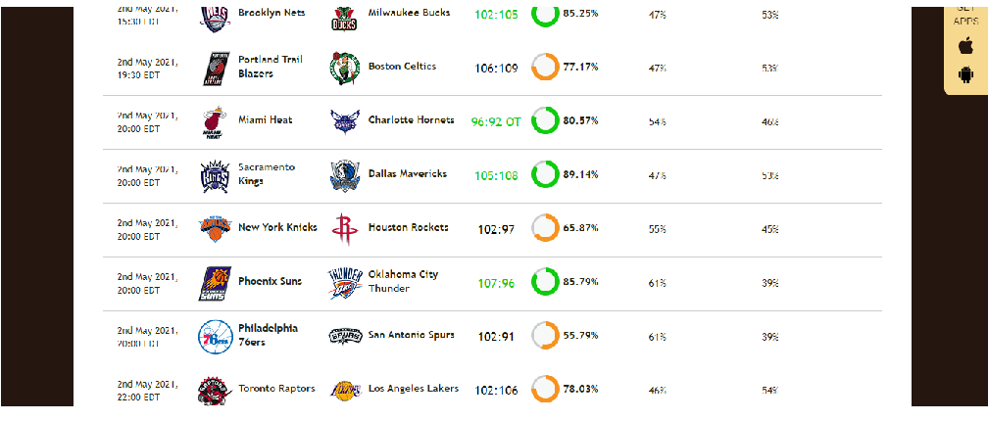Viewport: 988px width, 421px height.
Task: Select the Boston Celtics logo
Action: [x=344, y=68]
